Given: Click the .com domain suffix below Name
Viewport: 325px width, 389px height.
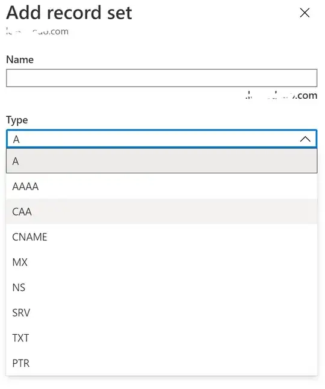Looking at the screenshot, I should 281,95.
